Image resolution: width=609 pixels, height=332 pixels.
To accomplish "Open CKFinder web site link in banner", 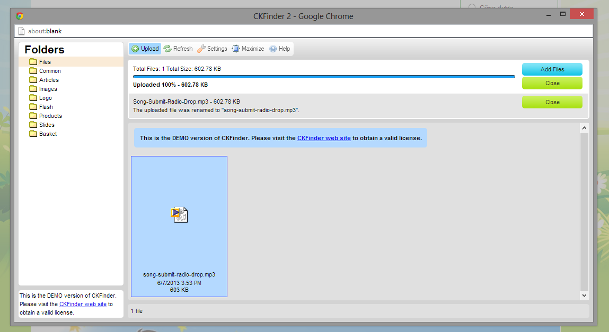I will [324, 138].
